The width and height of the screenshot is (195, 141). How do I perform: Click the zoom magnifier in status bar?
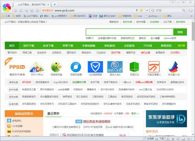189,139
